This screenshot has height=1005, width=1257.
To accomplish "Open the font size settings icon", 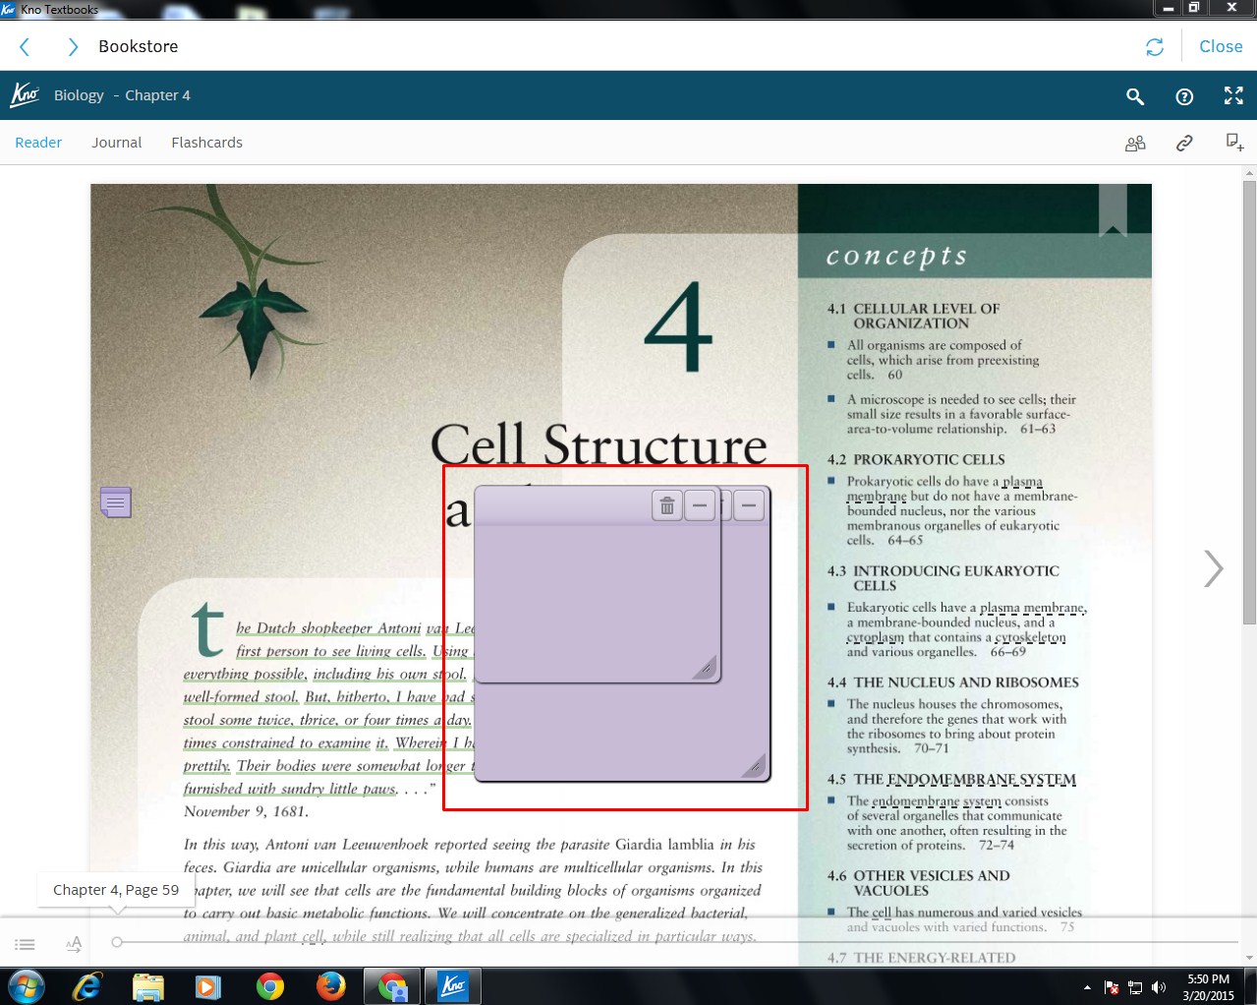I will click(74, 944).
